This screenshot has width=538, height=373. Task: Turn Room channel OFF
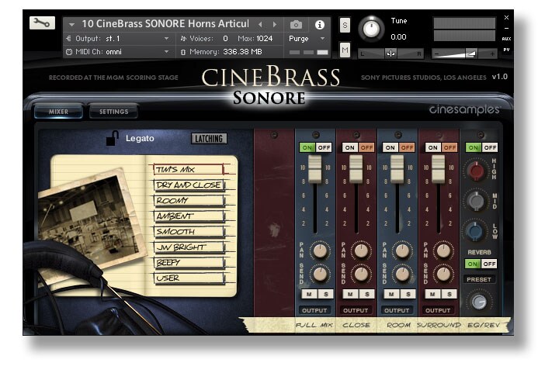pos(407,147)
